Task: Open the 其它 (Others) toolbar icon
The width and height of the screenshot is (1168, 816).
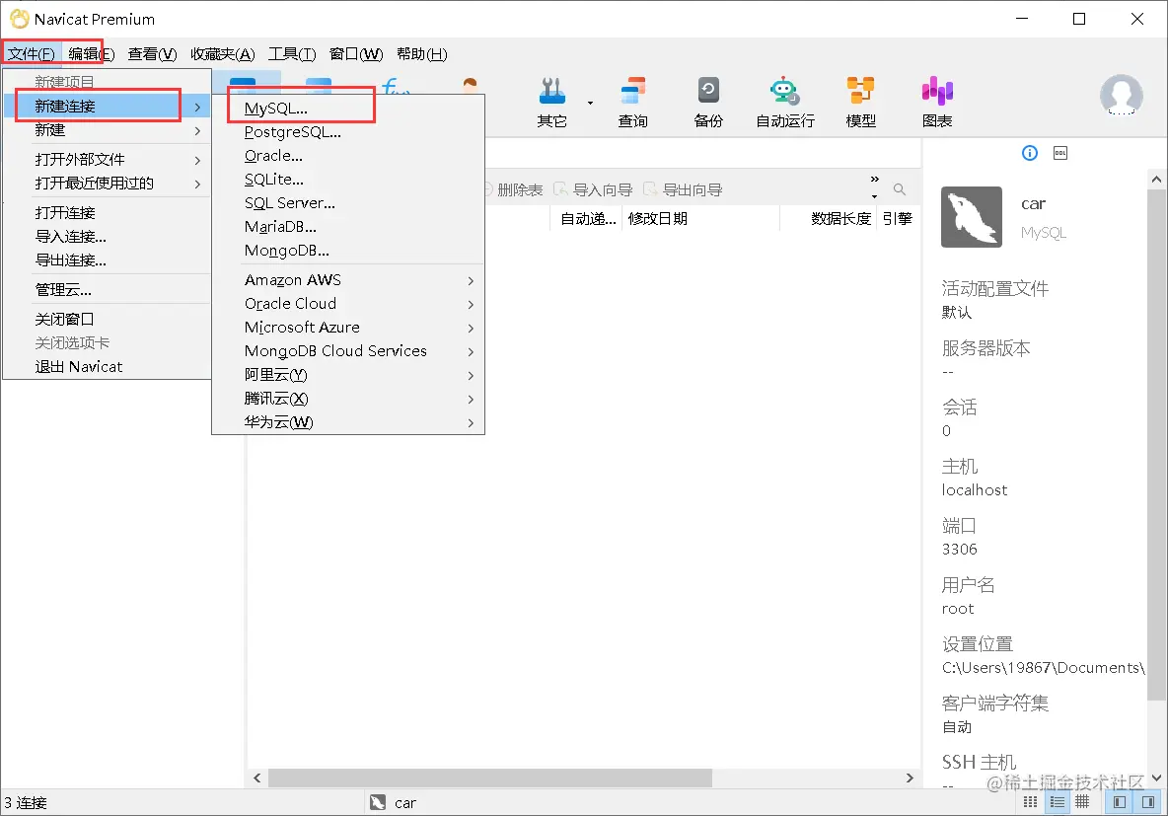Action: point(552,102)
